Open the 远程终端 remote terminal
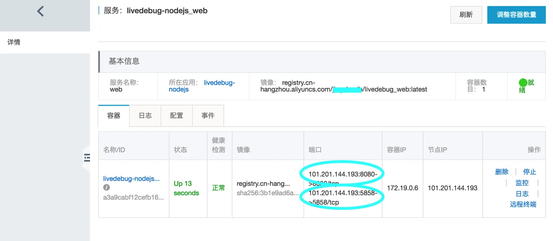 click(523, 204)
